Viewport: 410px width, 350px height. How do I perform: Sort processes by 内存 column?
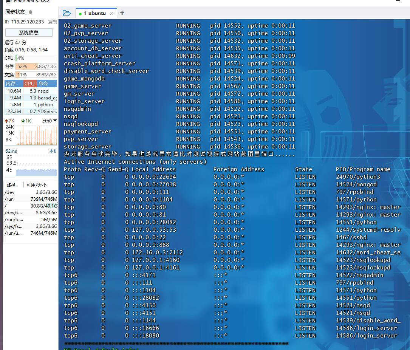tap(14, 84)
